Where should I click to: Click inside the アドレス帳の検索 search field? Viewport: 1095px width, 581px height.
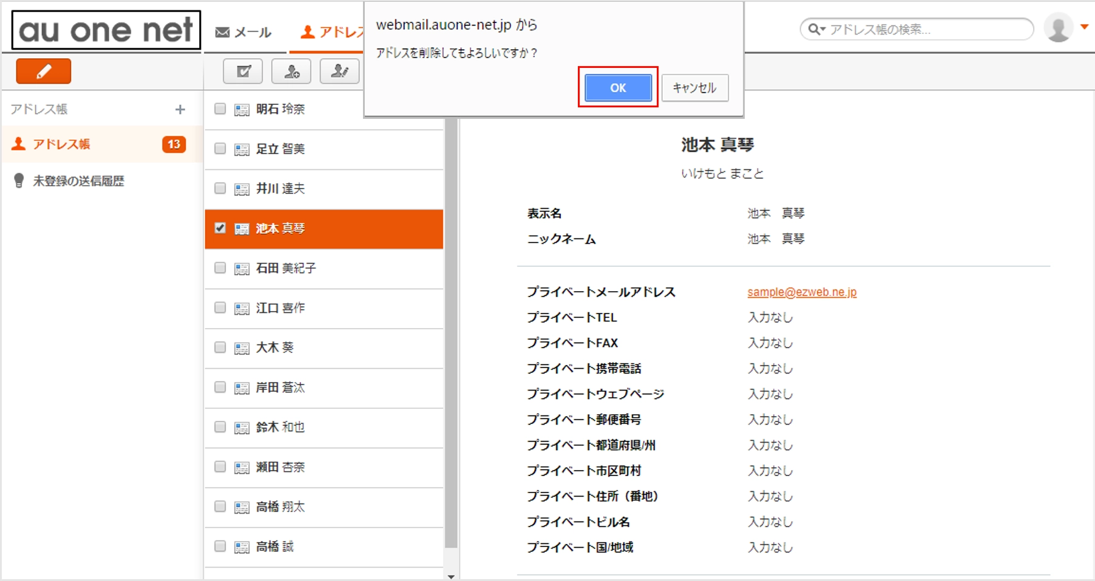(x=910, y=29)
